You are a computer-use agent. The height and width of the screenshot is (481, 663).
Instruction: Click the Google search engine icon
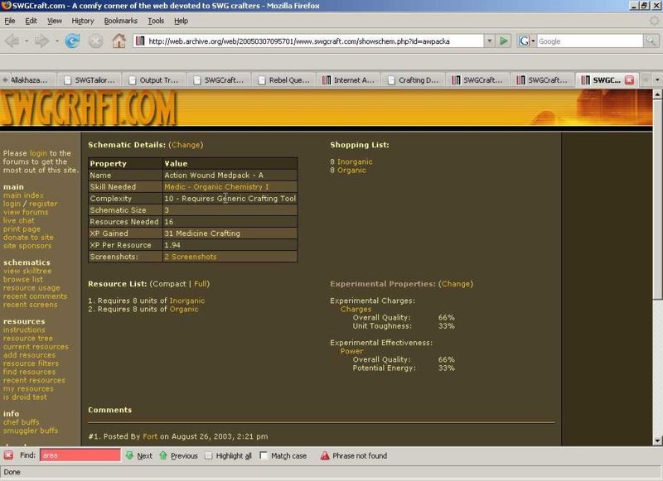pos(525,41)
